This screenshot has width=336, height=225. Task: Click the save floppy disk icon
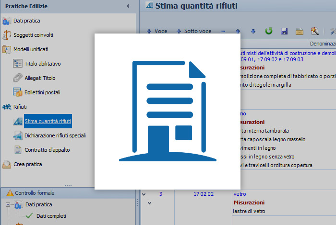(x=284, y=31)
